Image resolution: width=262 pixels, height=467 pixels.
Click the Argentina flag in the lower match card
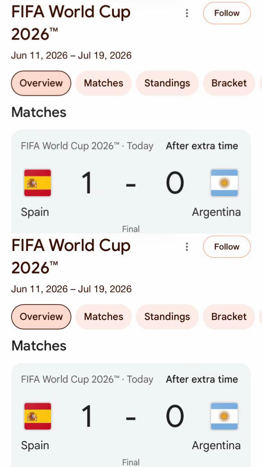click(225, 416)
